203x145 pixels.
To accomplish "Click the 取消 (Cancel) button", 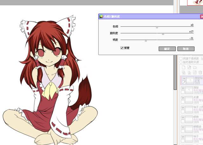I will 186,49.
